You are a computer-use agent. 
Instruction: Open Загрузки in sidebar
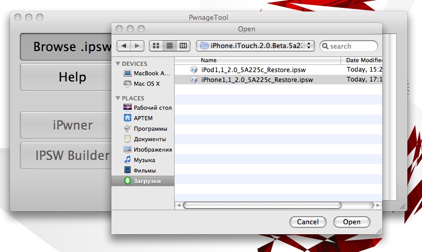pyautogui.click(x=143, y=181)
